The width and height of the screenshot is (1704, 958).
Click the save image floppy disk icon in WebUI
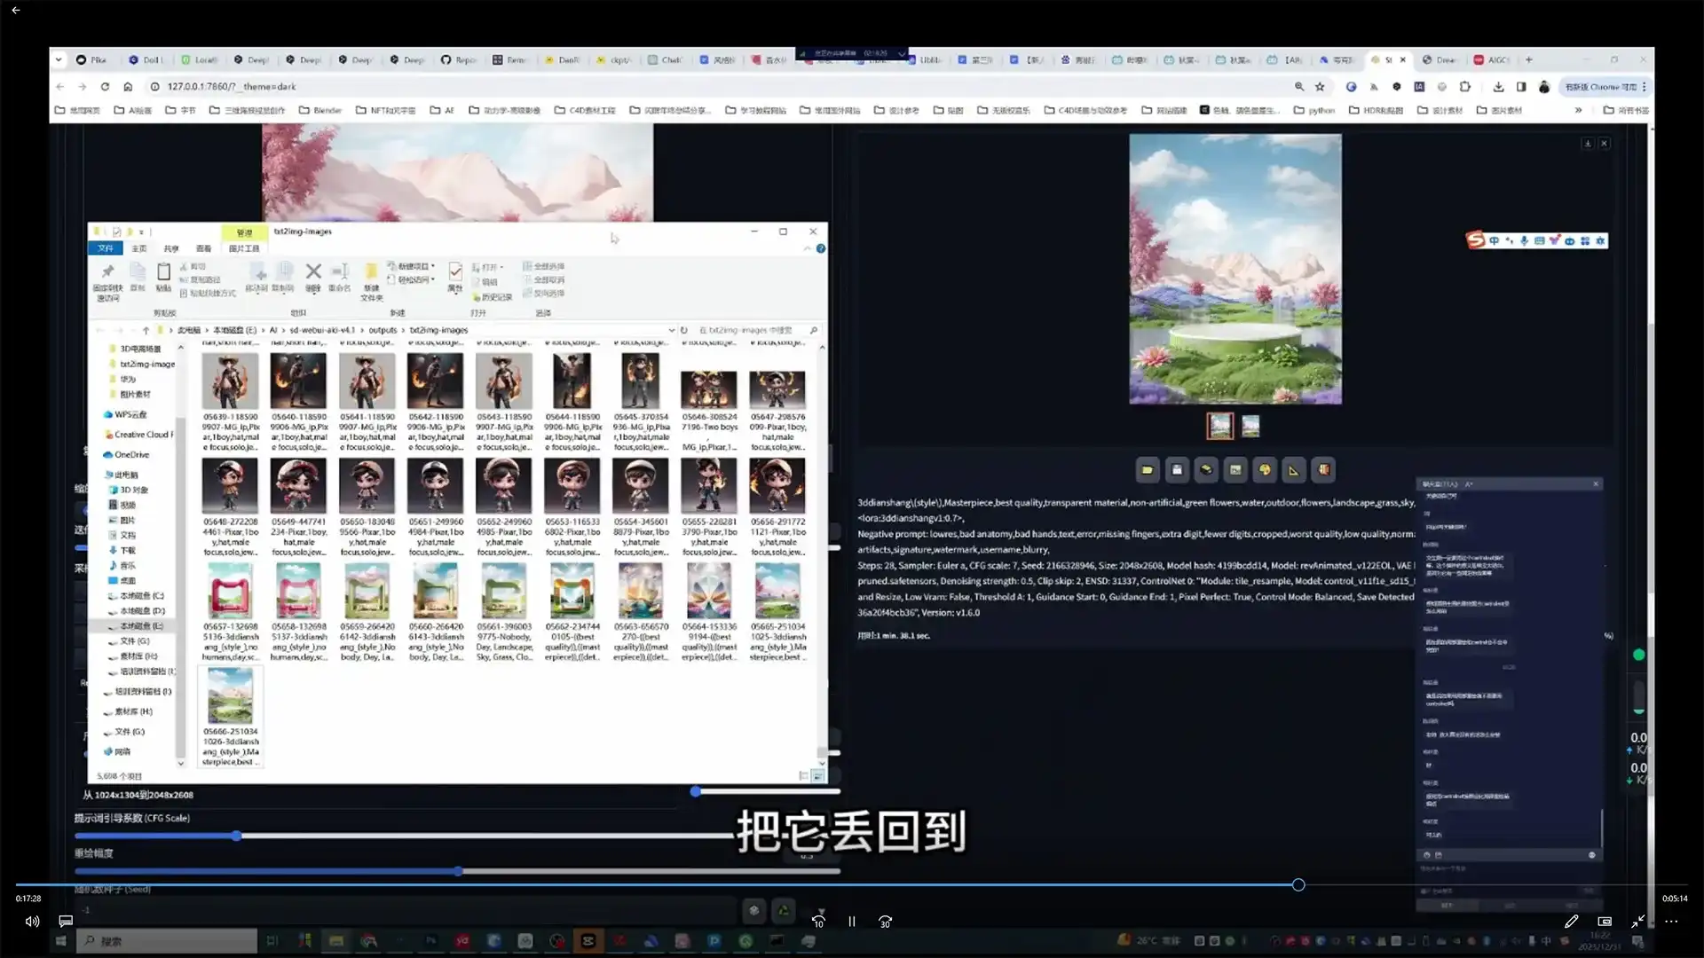click(1178, 469)
